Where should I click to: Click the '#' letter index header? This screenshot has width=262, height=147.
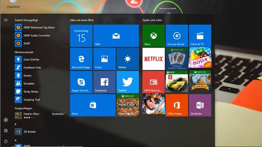[x=16, y=124]
